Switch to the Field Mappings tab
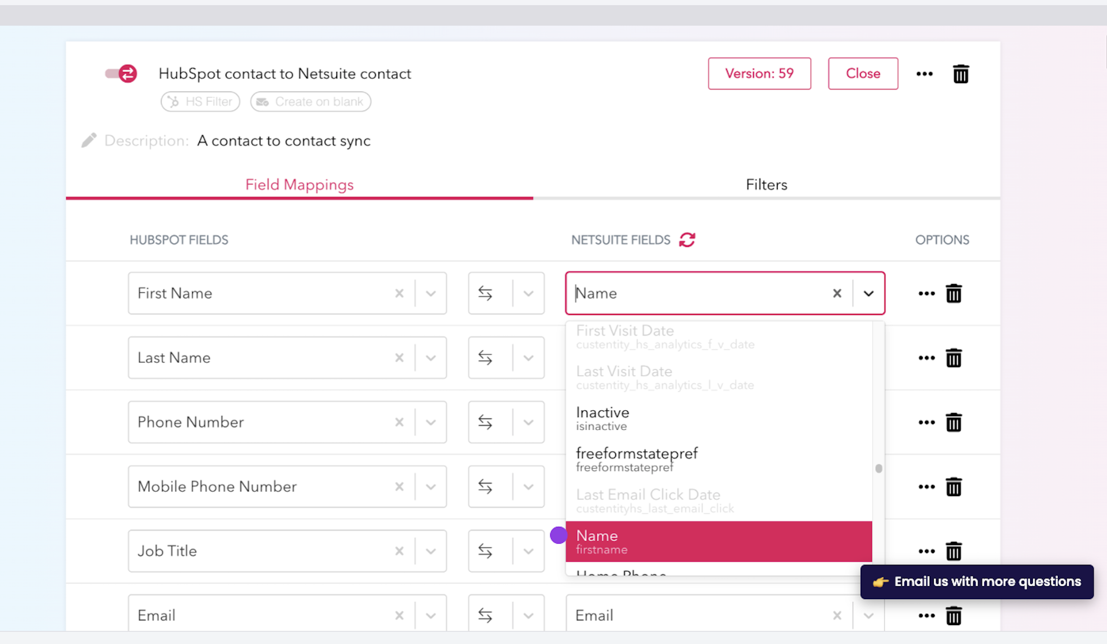1107x644 pixels. (299, 184)
